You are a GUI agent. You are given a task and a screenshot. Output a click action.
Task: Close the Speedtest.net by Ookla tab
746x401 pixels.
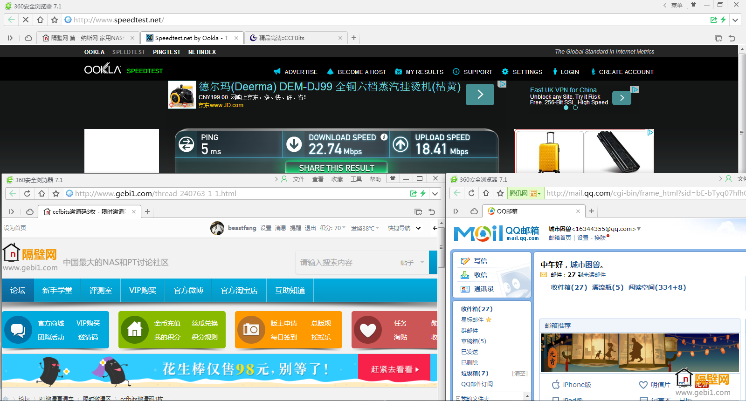(x=236, y=38)
